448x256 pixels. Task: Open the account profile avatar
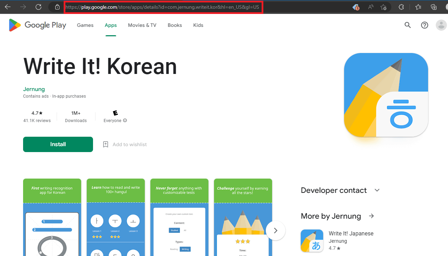tap(441, 25)
